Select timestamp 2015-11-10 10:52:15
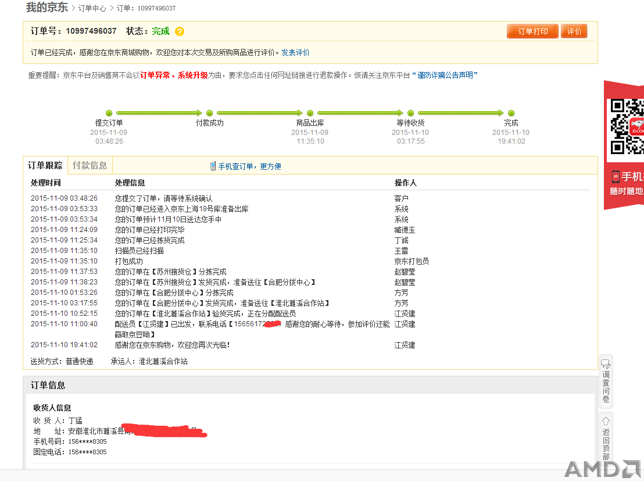 (64, 313)
